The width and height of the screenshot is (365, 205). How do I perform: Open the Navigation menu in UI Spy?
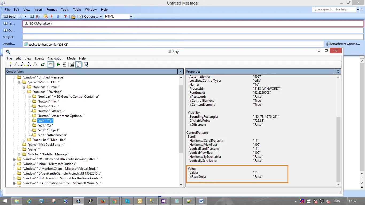point(56,58)
